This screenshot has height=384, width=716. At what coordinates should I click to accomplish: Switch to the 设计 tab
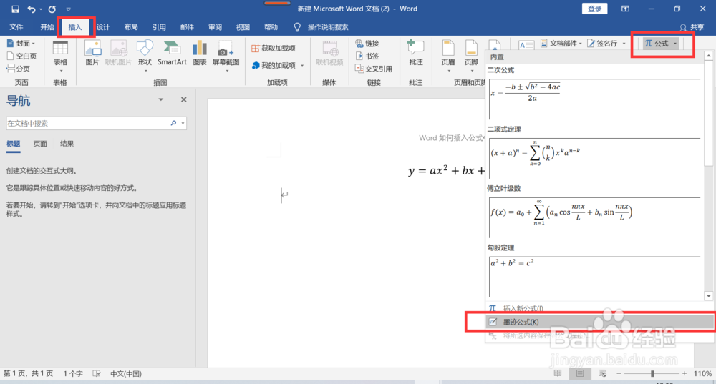[103, 27]
